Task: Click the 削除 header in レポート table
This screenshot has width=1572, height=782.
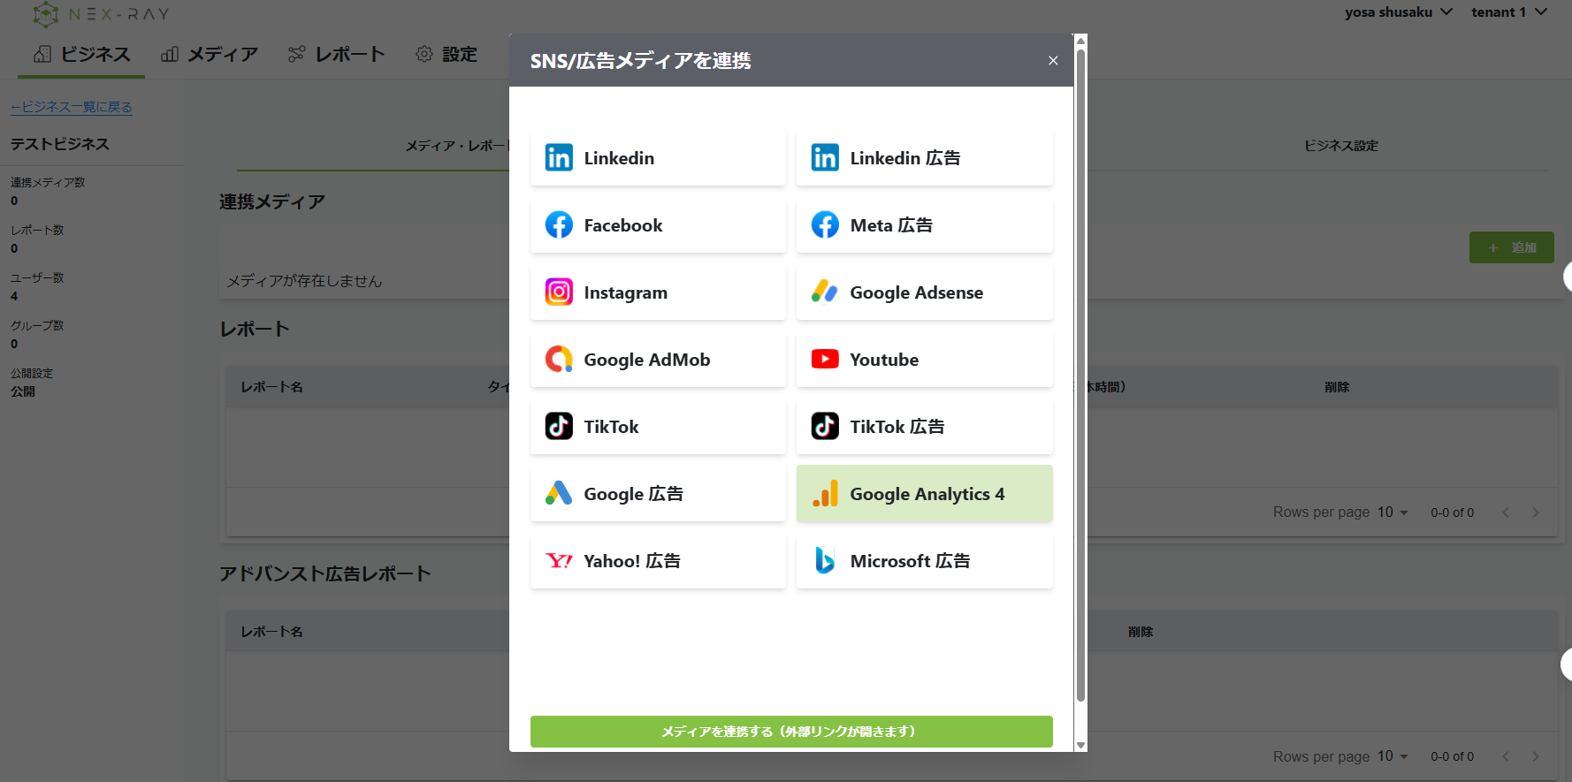Action: pyautogui.click(x=1337, y=387)
